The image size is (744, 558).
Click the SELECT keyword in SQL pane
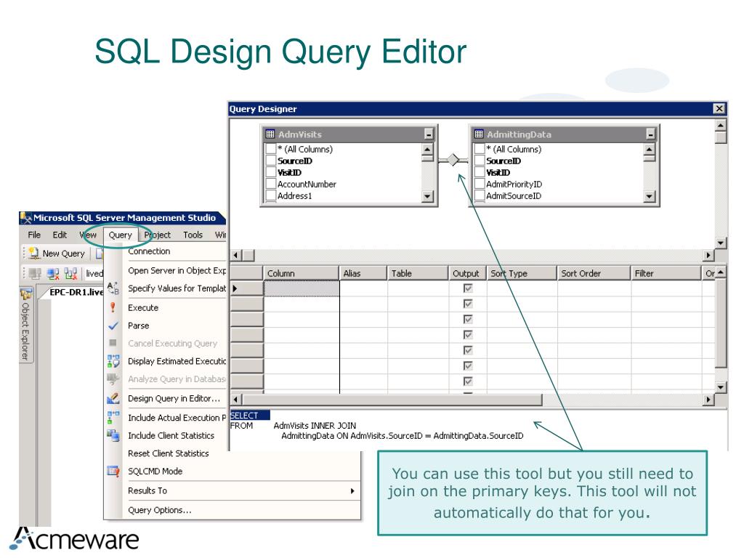(244, 416)
